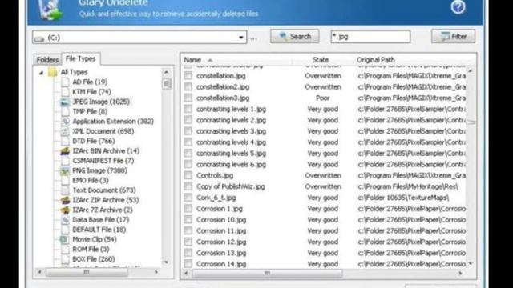Click the Search button
Screen dimensions: 513x288
click(295, 36)
